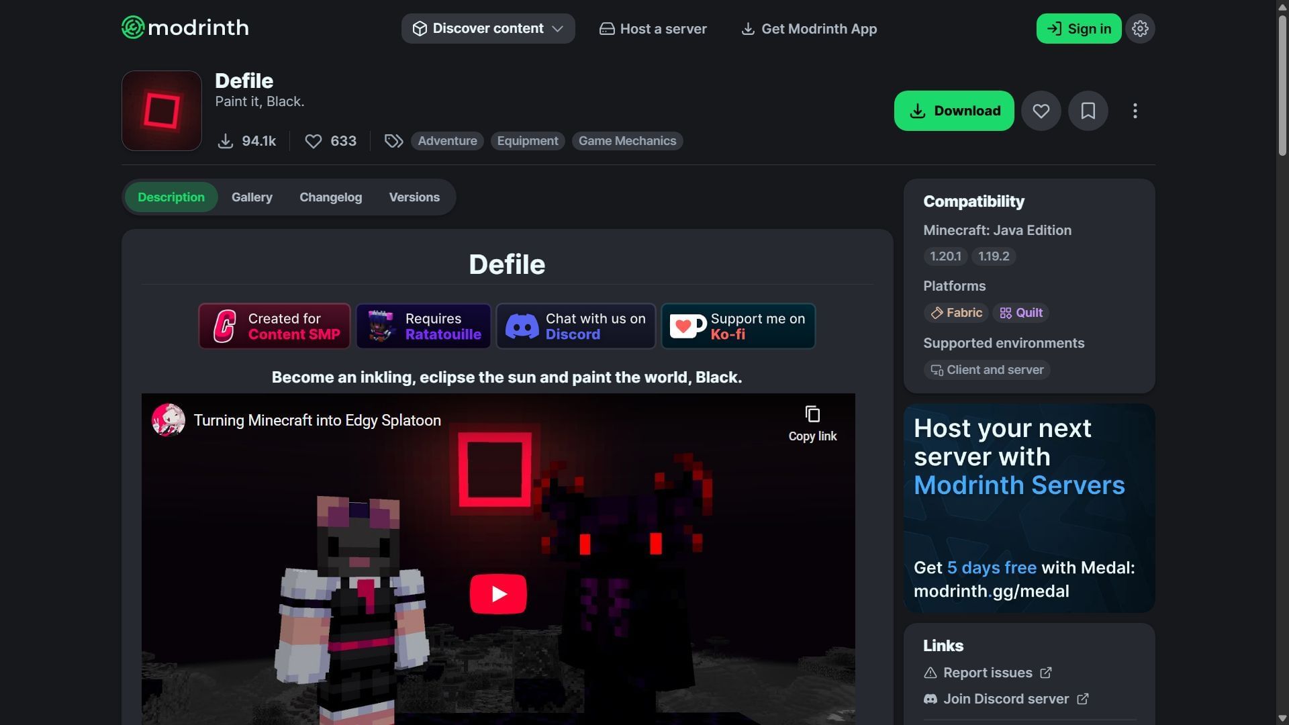Click the heart follow icon button
1289x725 pixels.
(x=1041, y=111)
